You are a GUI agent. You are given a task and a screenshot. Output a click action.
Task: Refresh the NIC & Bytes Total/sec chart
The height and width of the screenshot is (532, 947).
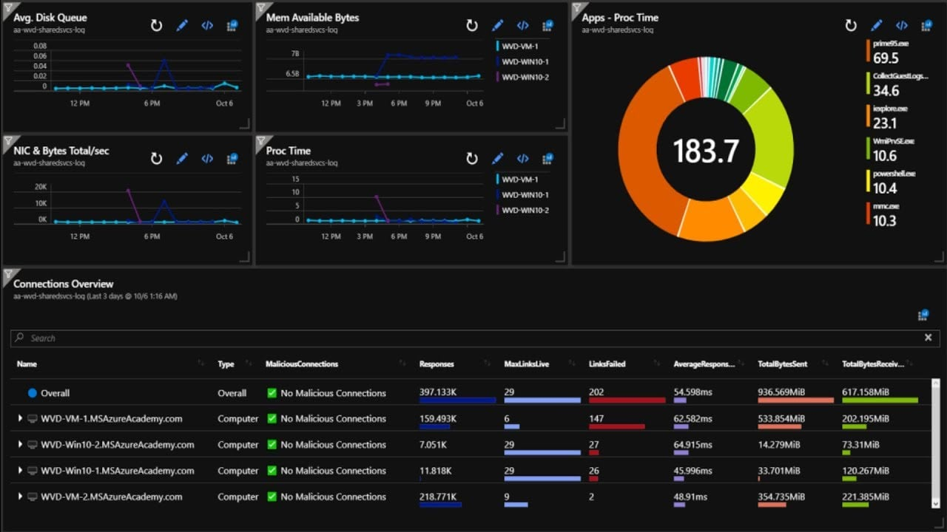[x=157, y=158]
